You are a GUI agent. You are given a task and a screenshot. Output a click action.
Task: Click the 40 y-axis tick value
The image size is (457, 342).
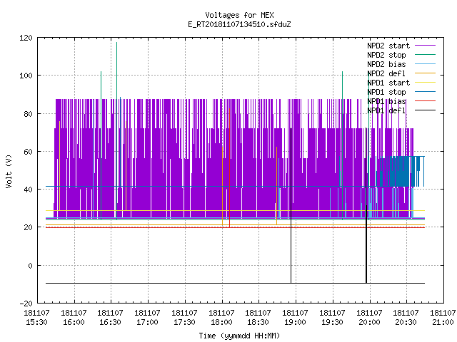click(28, 190)
